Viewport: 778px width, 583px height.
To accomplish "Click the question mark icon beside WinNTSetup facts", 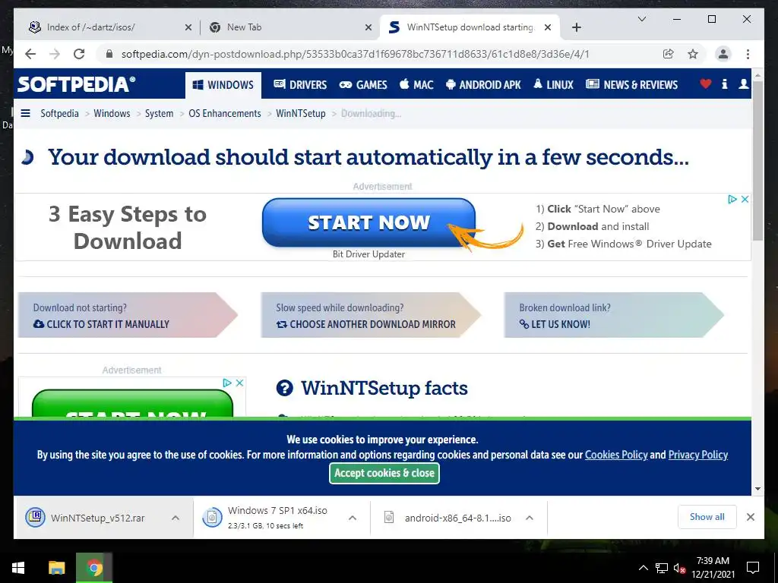I will coord(284,388).
